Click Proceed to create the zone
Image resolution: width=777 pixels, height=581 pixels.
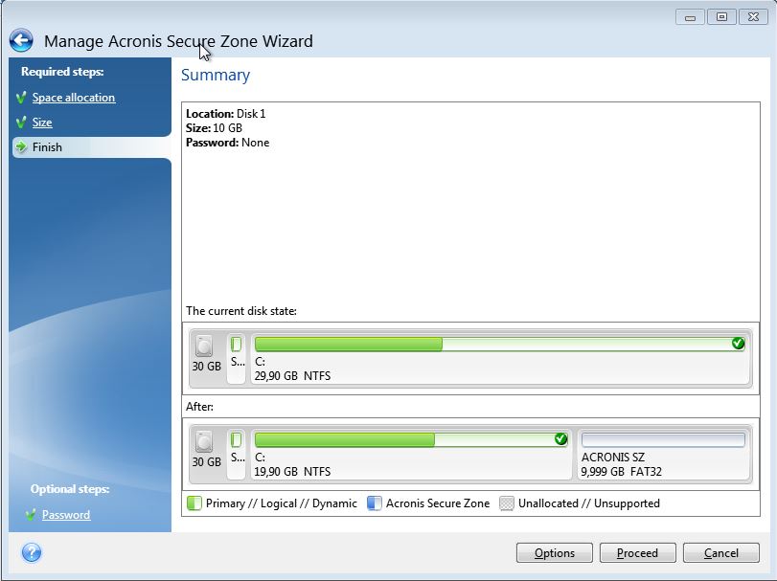(637, 553)
